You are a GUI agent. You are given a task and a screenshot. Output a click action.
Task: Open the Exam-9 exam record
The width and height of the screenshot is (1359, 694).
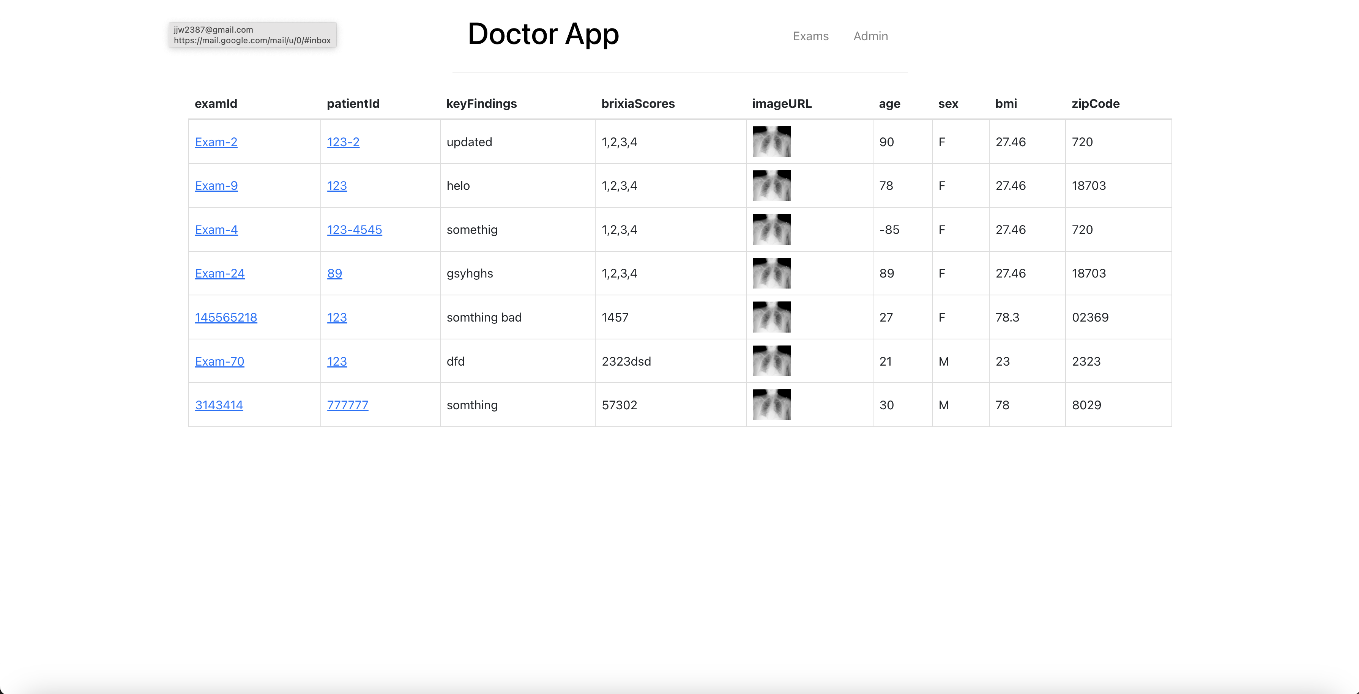point(216,185)
